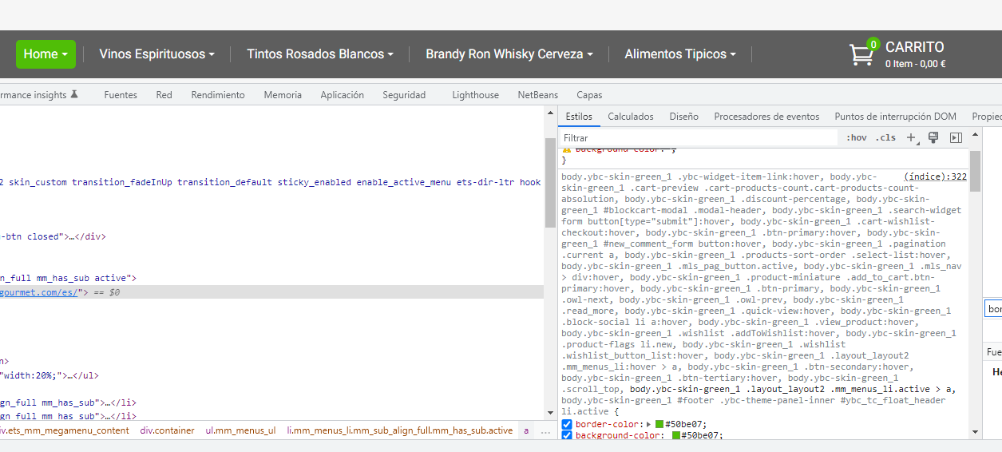Click the new style rule plus icon

point(911,137)
